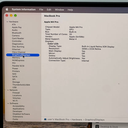The width and height of the screenshot is (128, 128).
Task: Select Card Reader in the sidebar
Action: pos(18,38)
